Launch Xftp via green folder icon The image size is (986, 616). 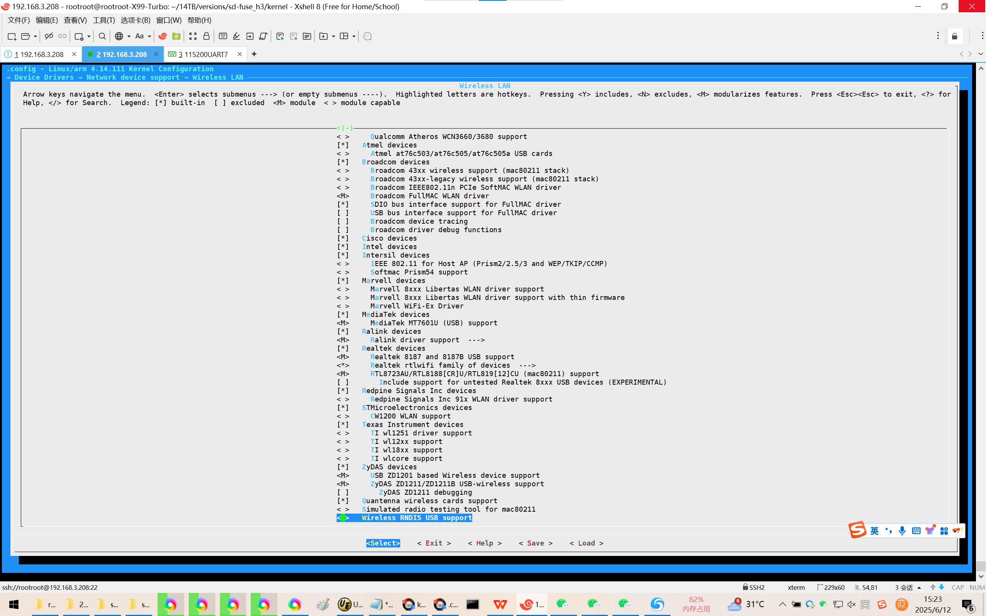point(176,36)
